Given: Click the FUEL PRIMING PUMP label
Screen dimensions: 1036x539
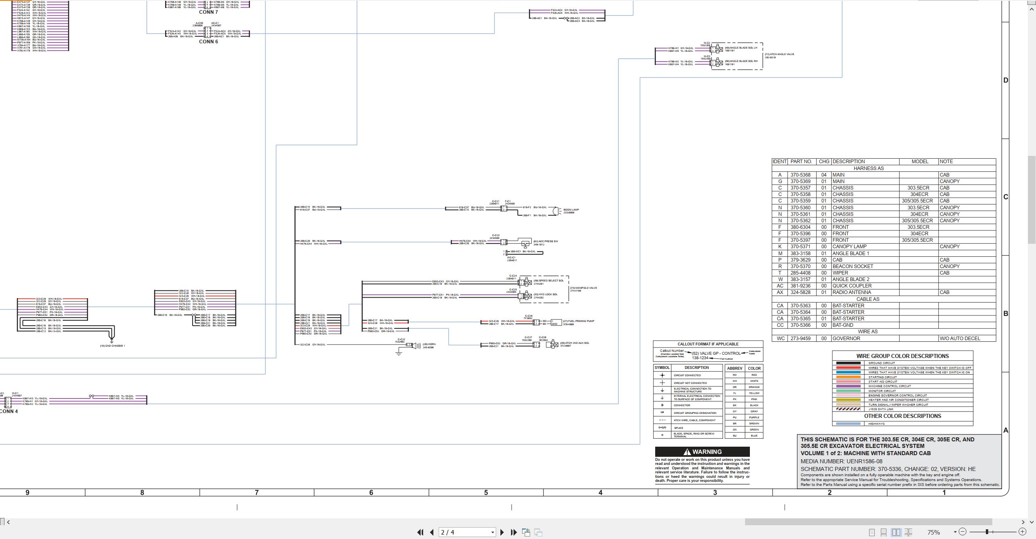Looking at the screenshot, I should point(579,321).
